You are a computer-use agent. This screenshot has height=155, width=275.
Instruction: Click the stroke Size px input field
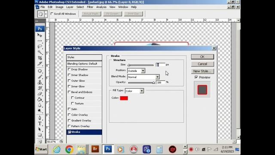[x=160, y=65]
